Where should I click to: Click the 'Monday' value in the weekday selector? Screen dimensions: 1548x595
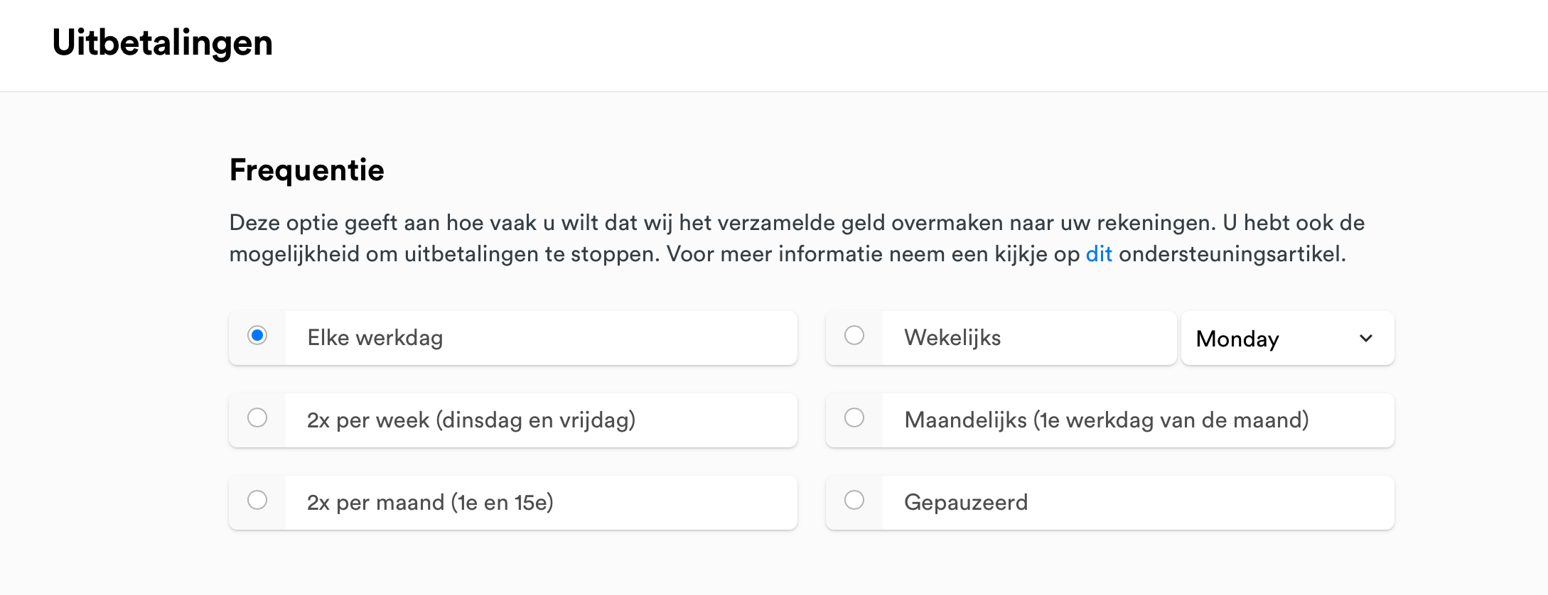(1237, 339)
